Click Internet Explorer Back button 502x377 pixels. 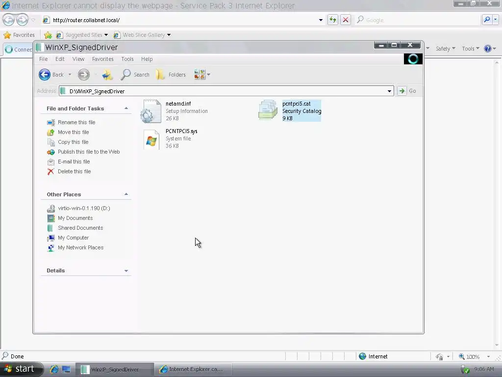[9, 20]
